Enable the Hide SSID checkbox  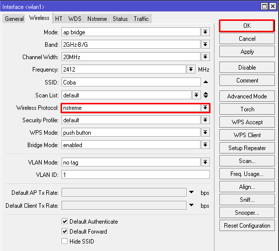tap(65, 241)
